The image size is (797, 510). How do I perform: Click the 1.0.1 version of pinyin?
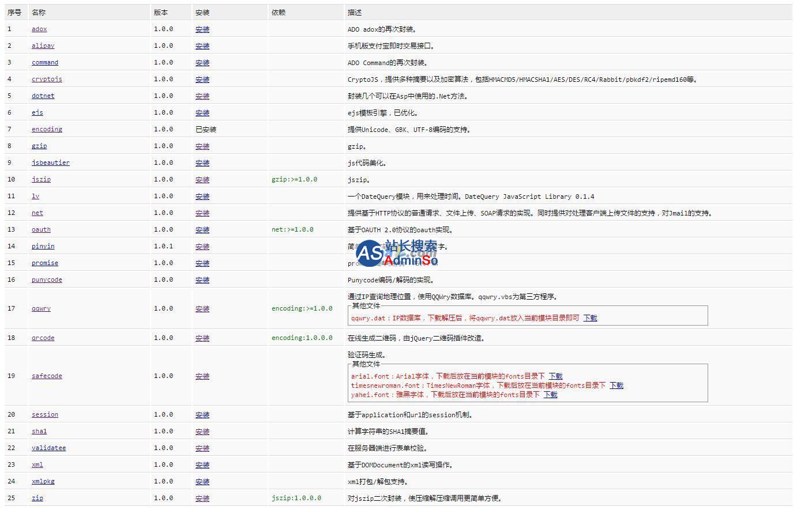coord(164,246)
